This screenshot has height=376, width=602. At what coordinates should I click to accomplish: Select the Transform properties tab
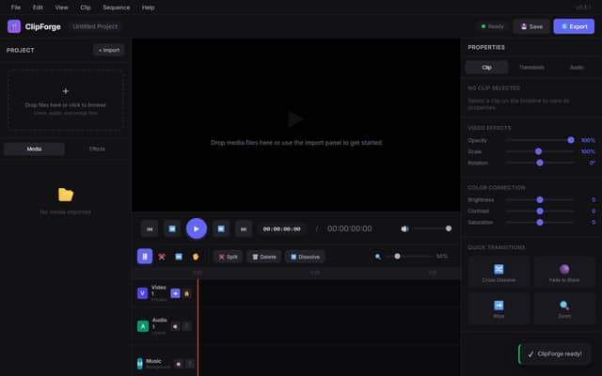531,68
